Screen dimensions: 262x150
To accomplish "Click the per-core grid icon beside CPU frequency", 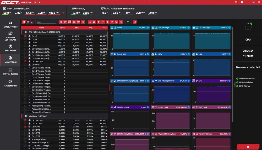I will coord(63,13).
